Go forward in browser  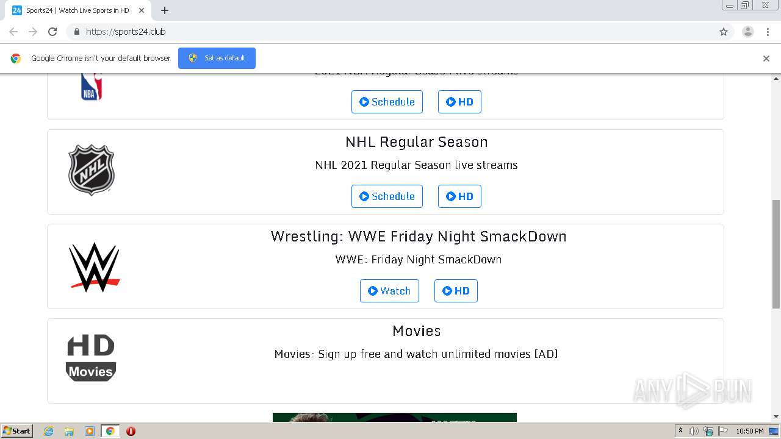click(33, 32)
